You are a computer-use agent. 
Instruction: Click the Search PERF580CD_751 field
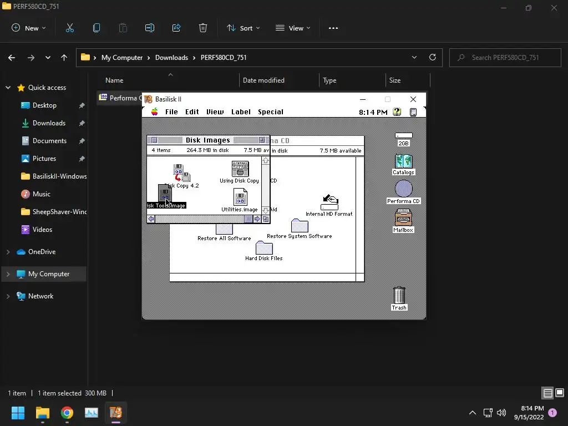[505, 58]
